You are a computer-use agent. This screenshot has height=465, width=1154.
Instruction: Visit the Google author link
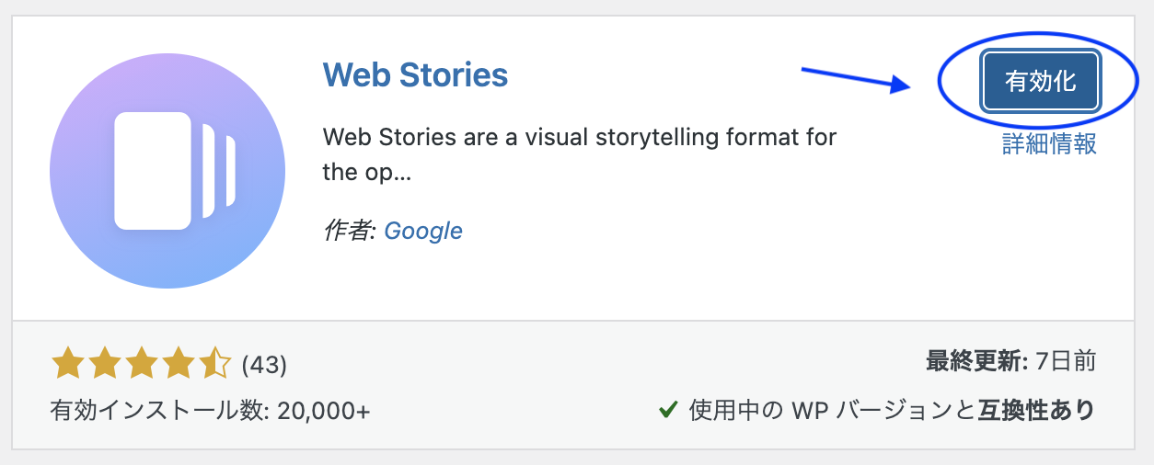[x=423, y=231]
